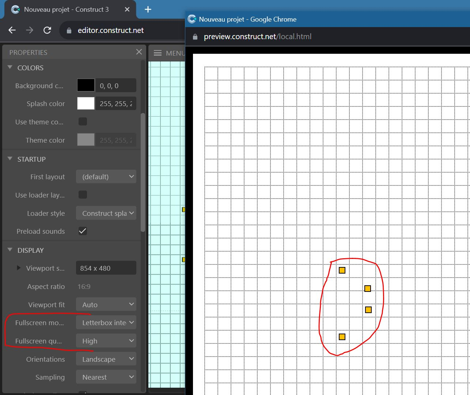Viewport: 470px width, 395px height.
Task: Edit the Viewport size 854 x 480 field
Action: 106,268
